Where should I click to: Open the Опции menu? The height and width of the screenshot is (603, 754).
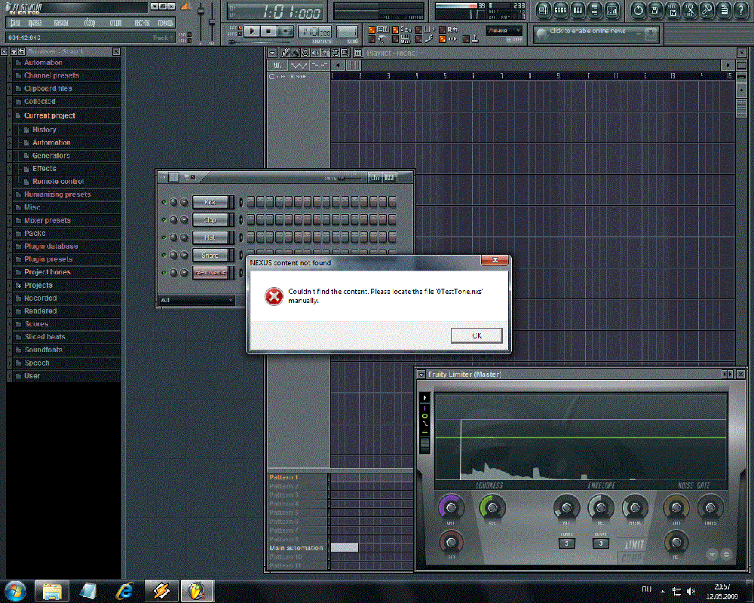(x=115, y=23)
